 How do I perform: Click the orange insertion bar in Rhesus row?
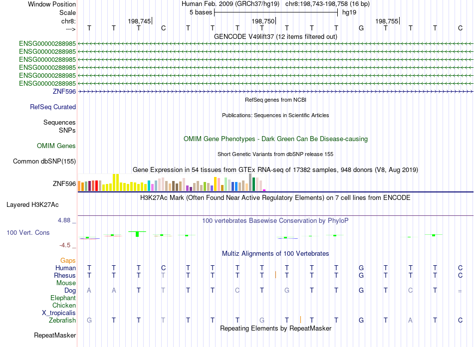tap(275, 275)
